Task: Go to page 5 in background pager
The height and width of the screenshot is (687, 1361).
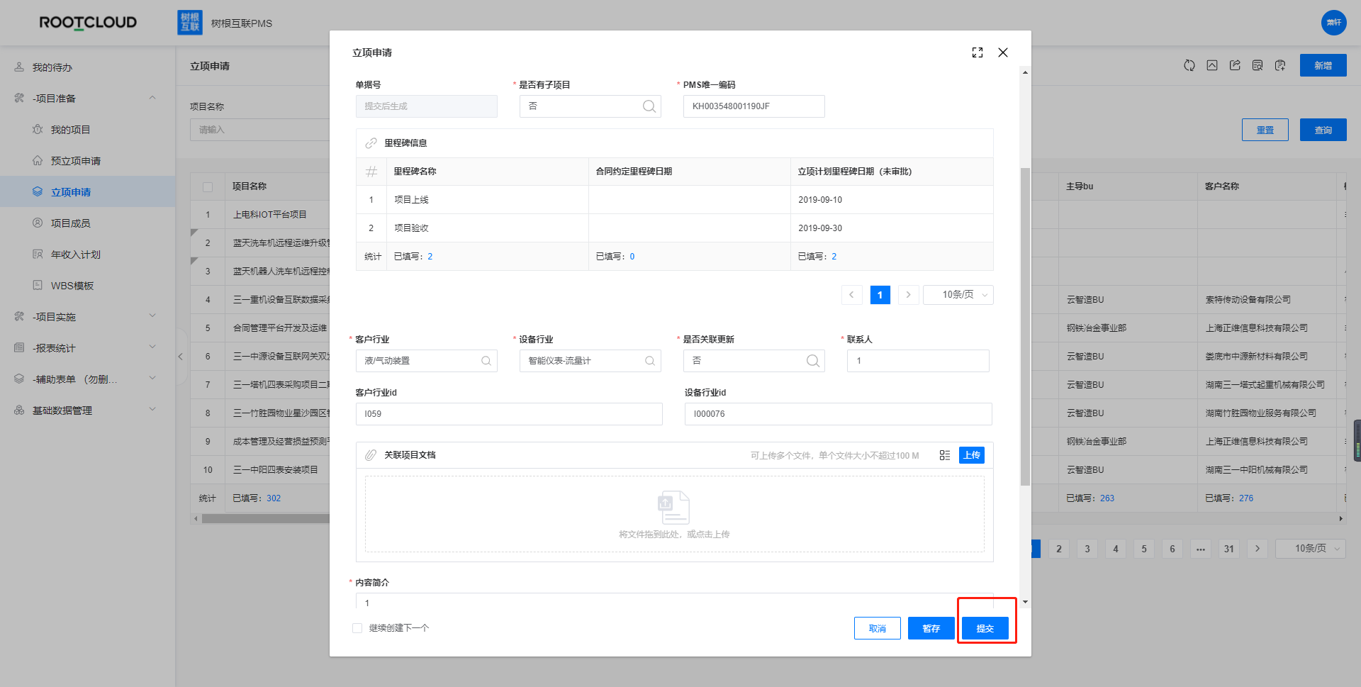Action: (x=1144, y=549)
